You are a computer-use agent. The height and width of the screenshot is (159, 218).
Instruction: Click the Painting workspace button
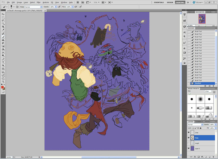coord(180,3)
